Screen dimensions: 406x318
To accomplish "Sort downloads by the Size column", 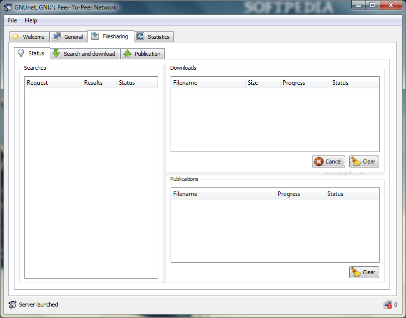I will (263, 83).
